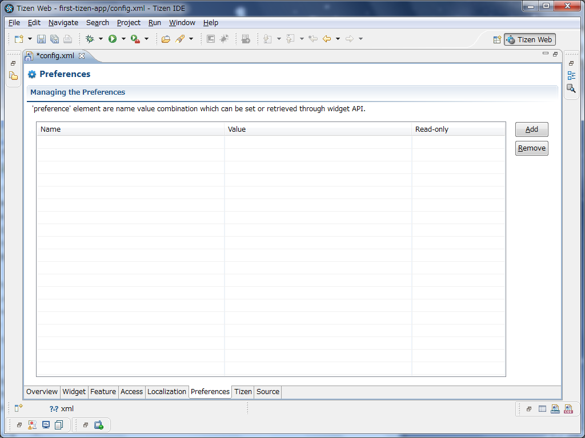This screenshot has width=585, height=438.
Task: Open the Window menu
Action: point(182,23)
